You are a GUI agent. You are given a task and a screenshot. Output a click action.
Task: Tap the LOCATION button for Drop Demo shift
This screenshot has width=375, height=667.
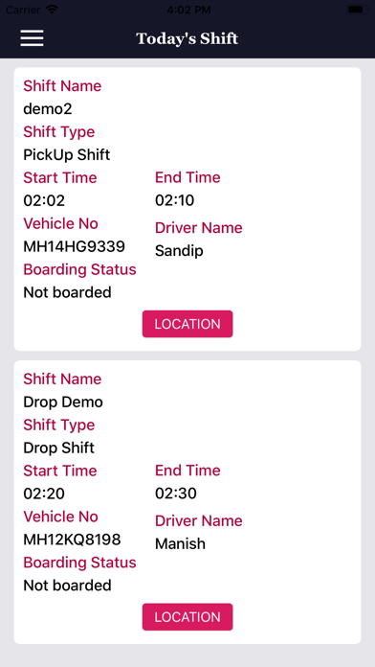coord(187,617)
